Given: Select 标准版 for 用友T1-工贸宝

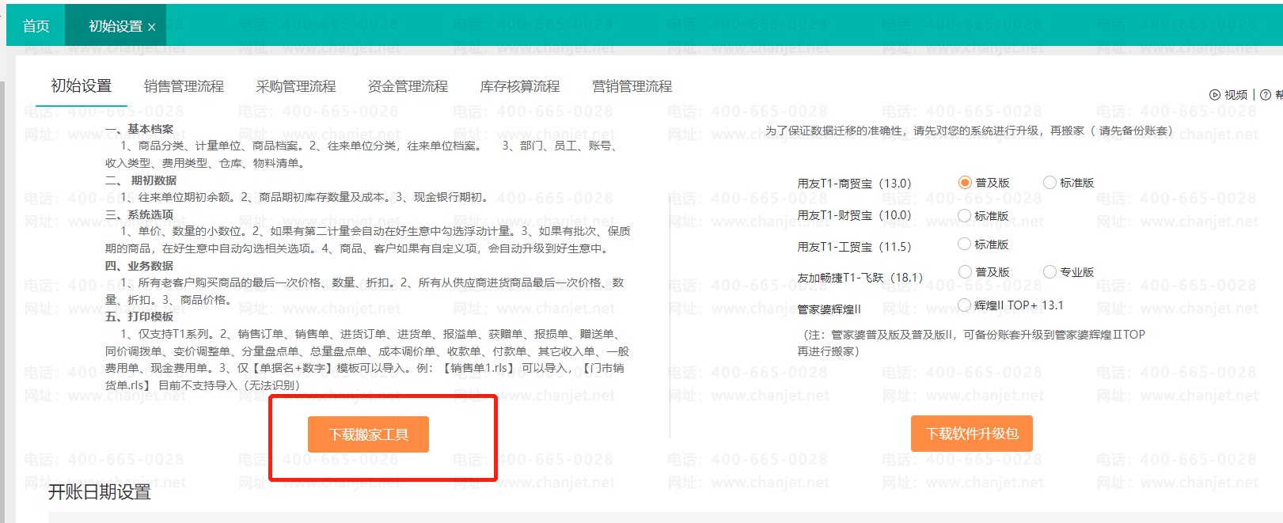Looking at the screenshot, I should 965,244.
